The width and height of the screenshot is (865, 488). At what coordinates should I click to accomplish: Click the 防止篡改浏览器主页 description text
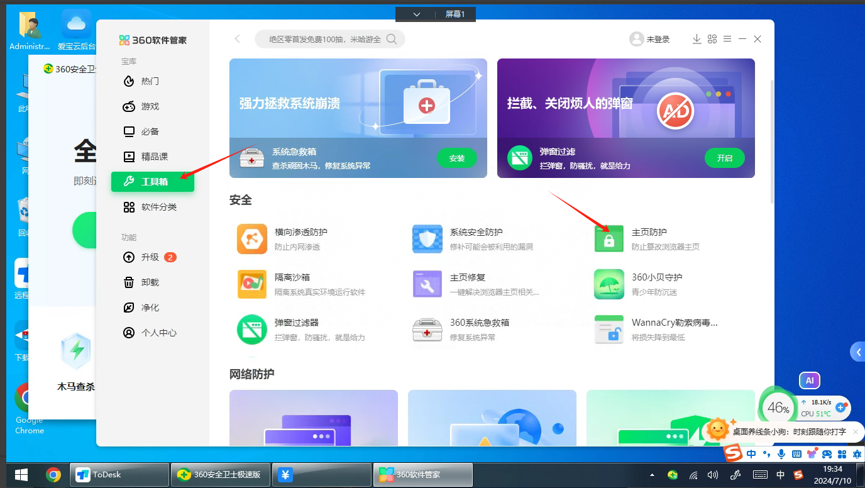pyautogui.click(x=665, y=247)
